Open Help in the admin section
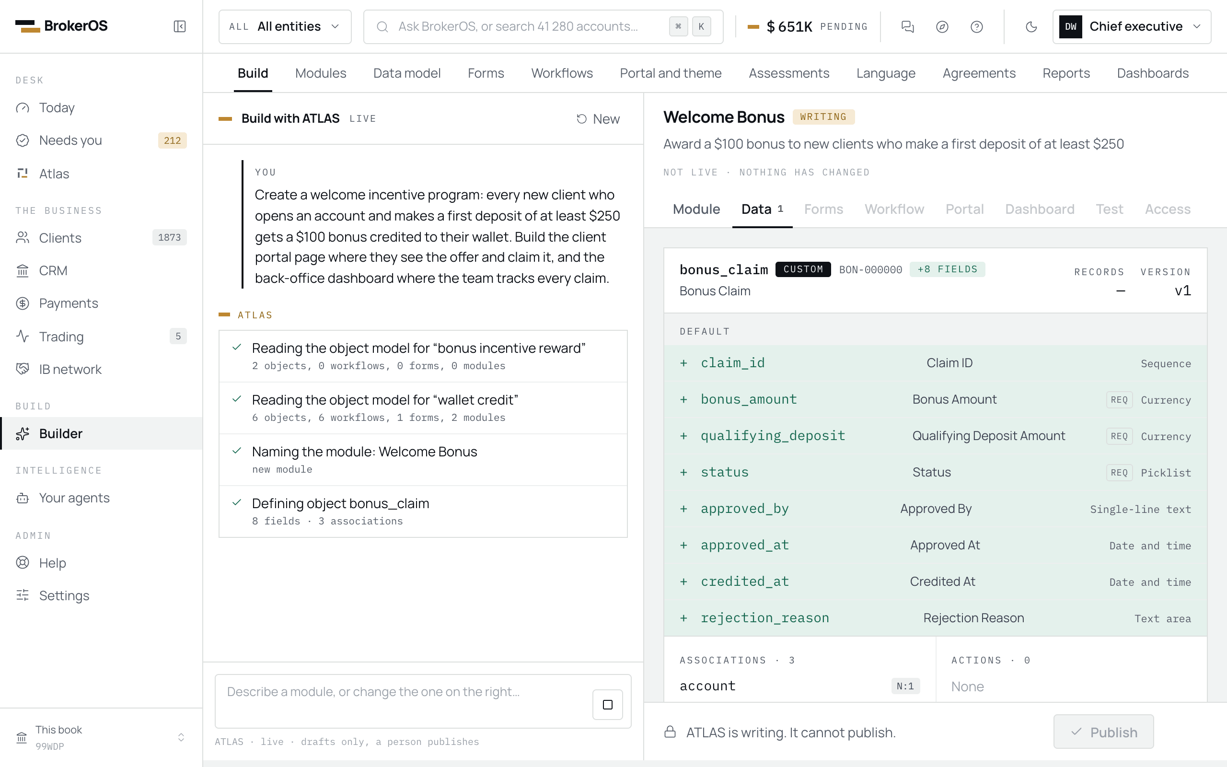Viewport: 1227px width, 767px height. [x=102, y=563]
